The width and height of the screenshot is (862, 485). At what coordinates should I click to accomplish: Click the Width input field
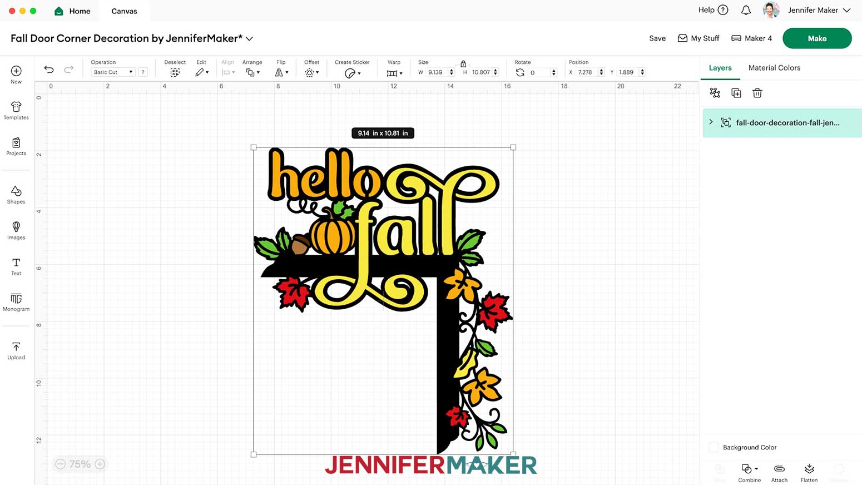pyautogui.click(x=437, y=72)
